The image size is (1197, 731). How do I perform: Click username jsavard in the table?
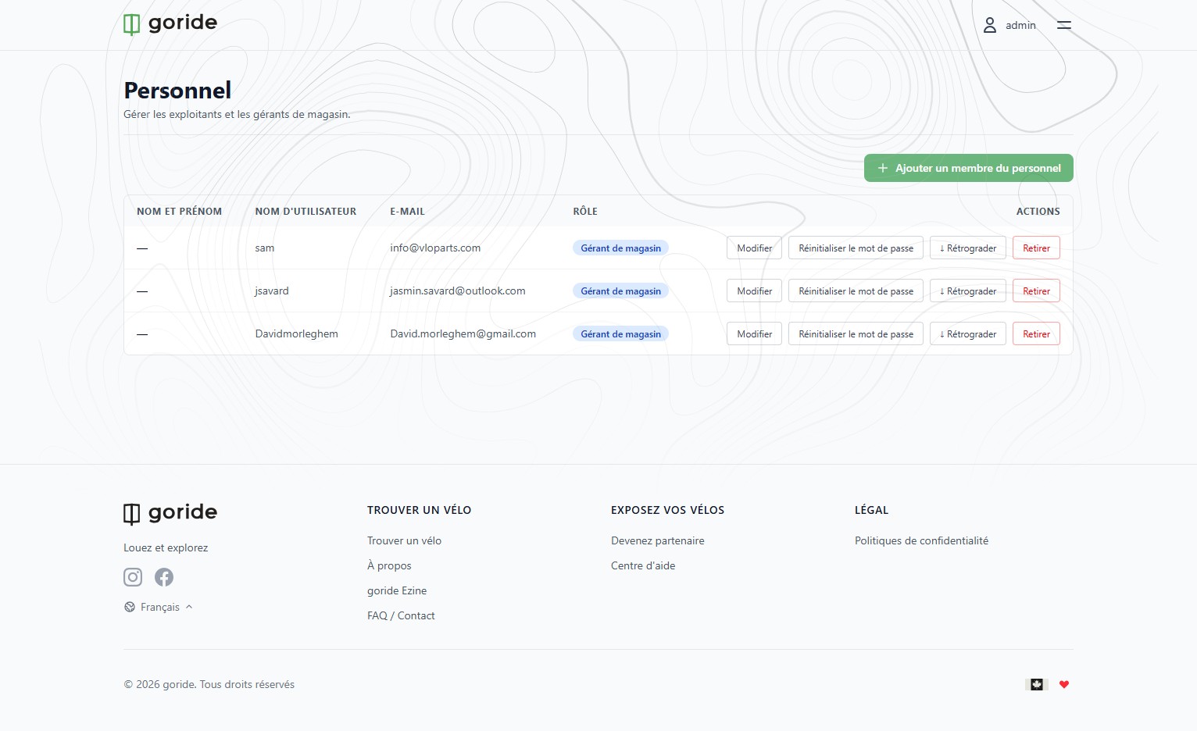tap(272, 291)
